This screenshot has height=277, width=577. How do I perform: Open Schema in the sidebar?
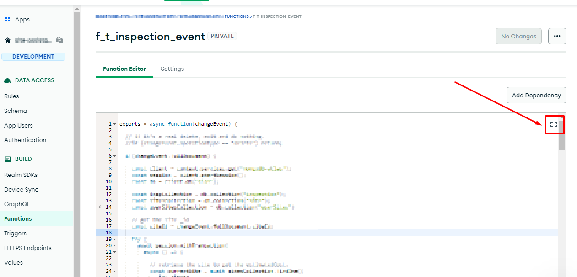pyautogui.click(x=16, y=111)
